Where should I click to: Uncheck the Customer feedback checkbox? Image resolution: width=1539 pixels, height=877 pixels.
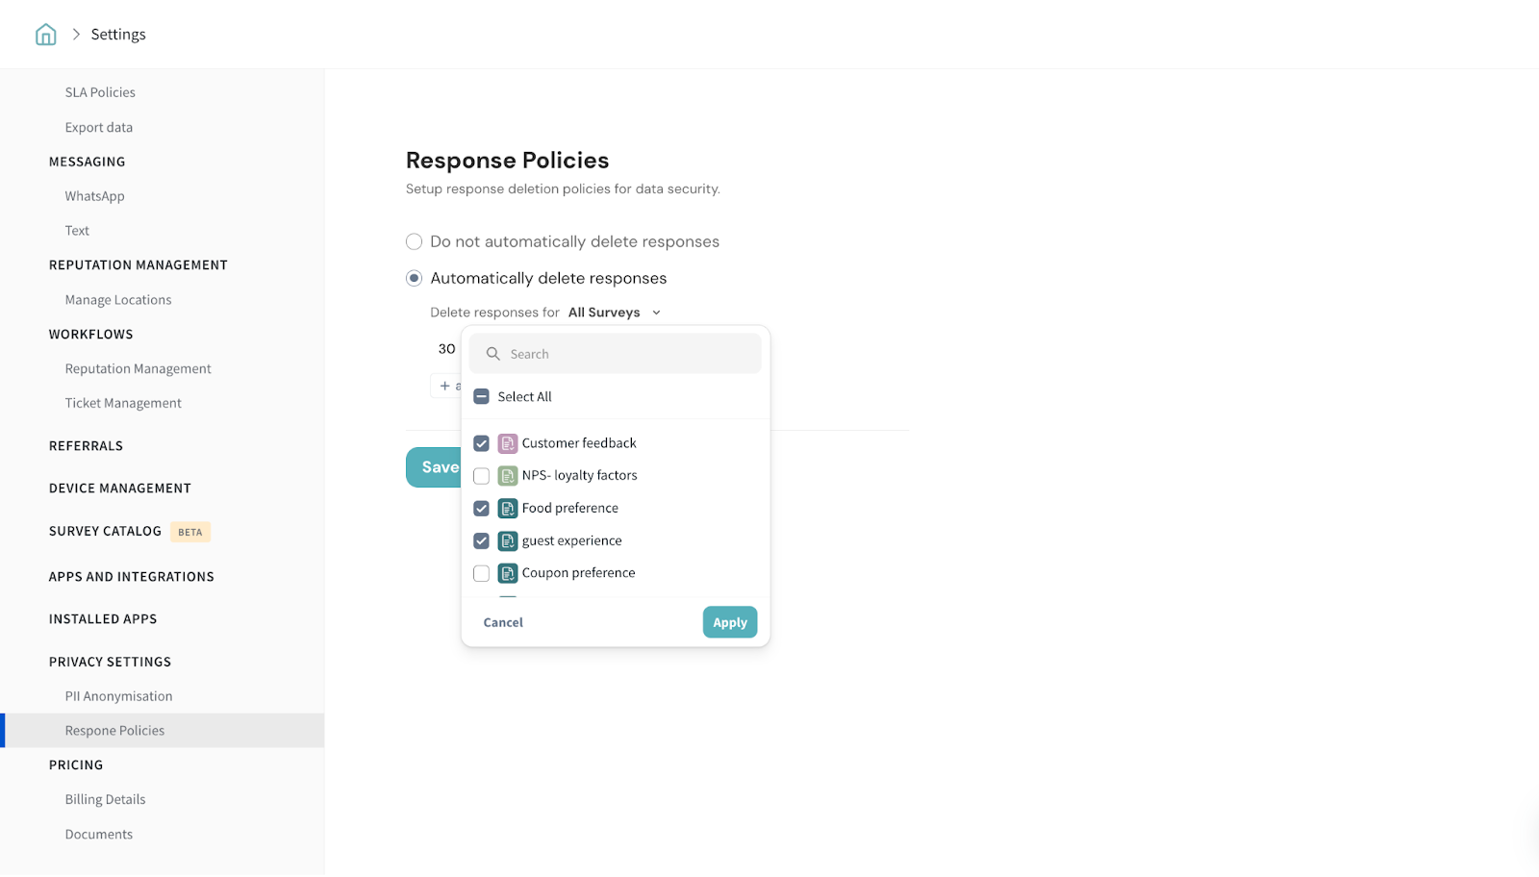point(482,443)
